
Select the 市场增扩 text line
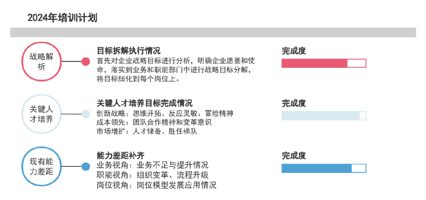tap(147, 131)
